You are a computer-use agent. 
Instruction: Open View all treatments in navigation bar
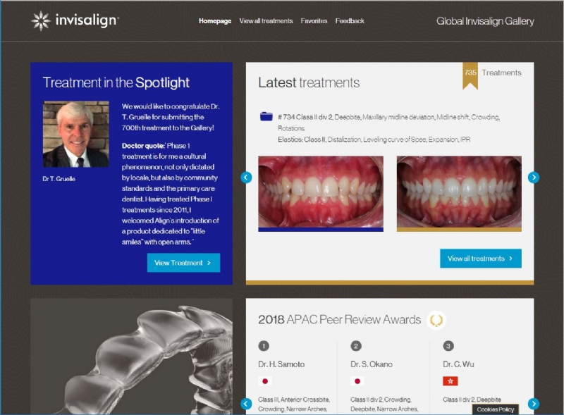pos(266,21)
